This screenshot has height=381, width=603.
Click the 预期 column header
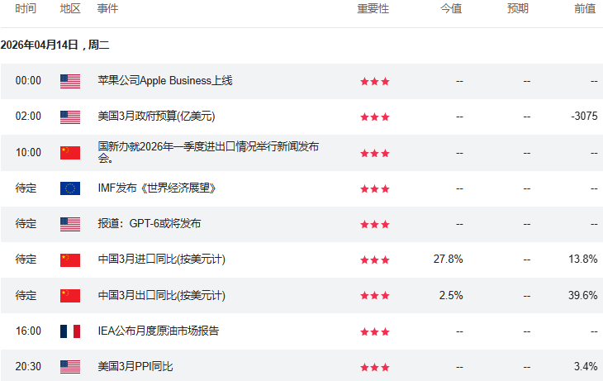tap(518, 8)
